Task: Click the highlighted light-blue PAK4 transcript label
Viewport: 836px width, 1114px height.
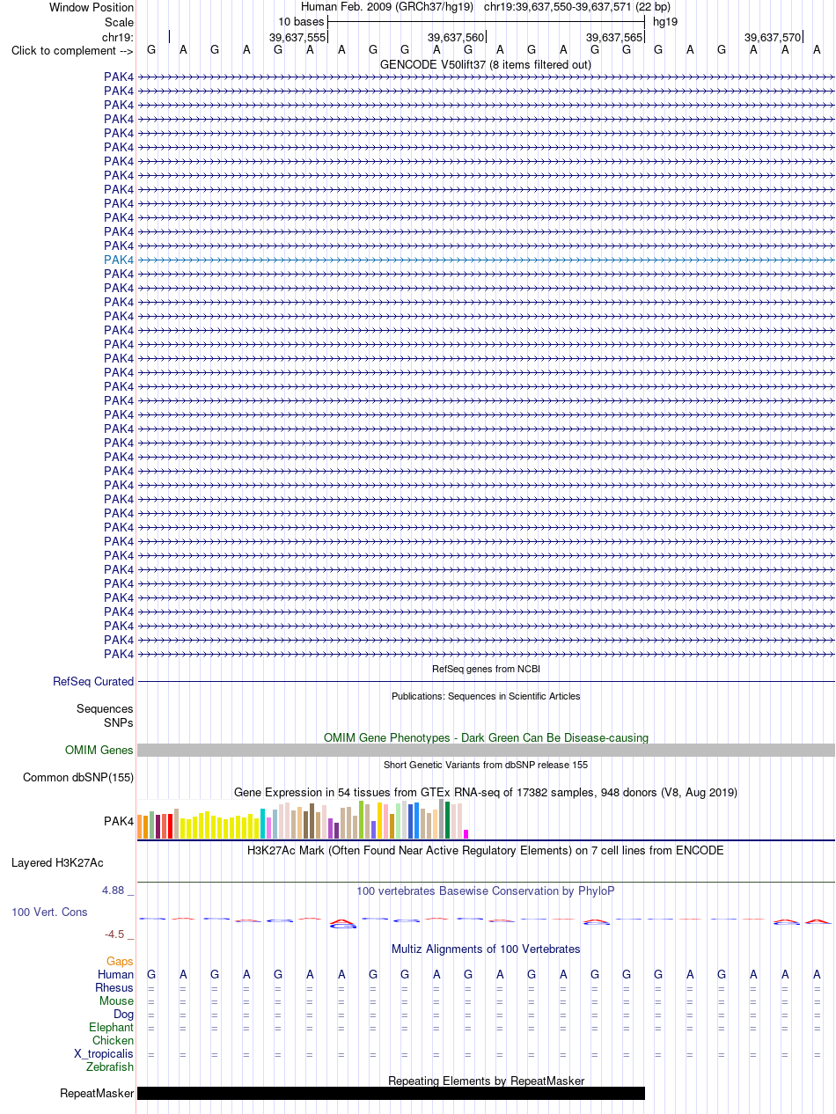Action: point(119,260)
